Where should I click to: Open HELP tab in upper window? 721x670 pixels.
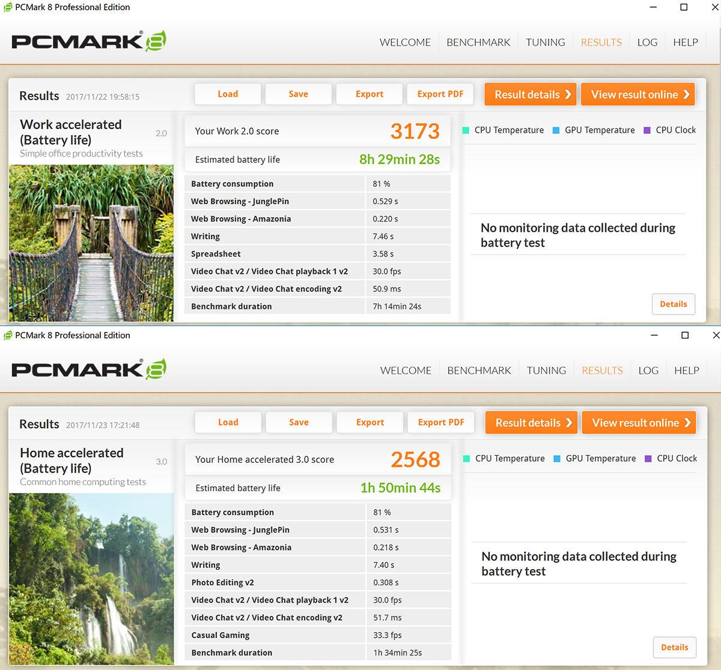(686, 42)
